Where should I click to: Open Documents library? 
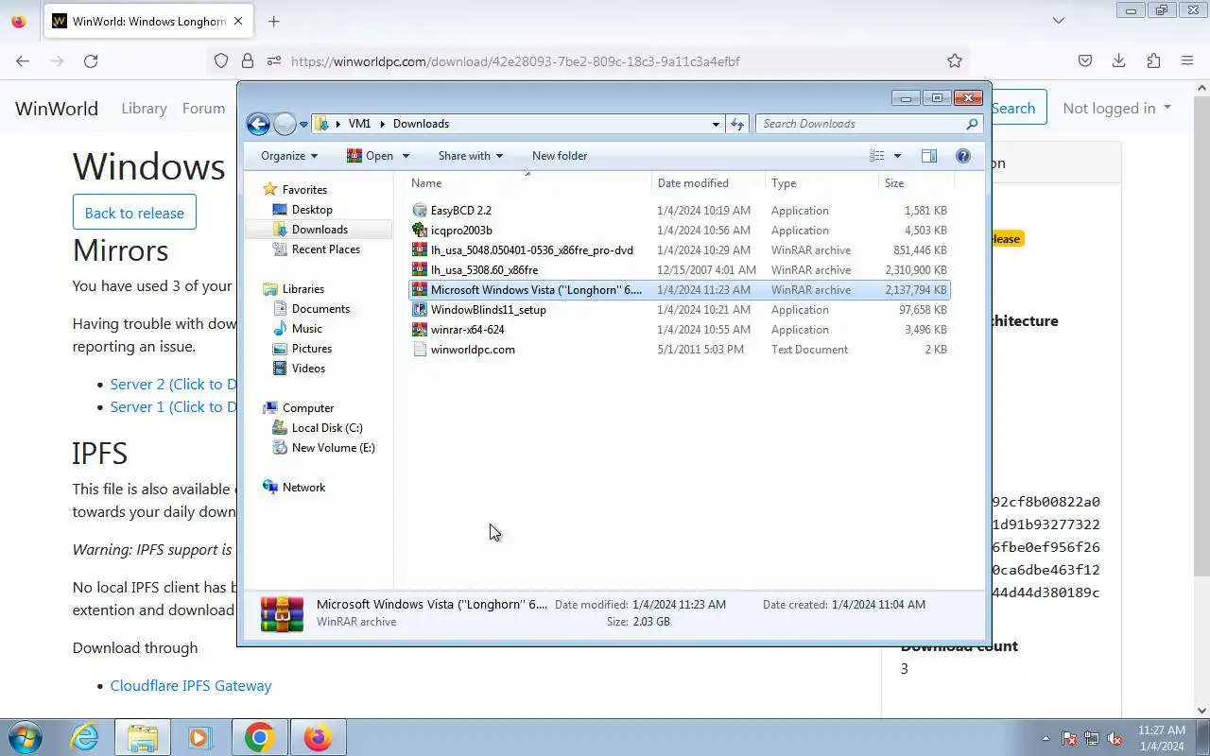[x=320, y=309]
